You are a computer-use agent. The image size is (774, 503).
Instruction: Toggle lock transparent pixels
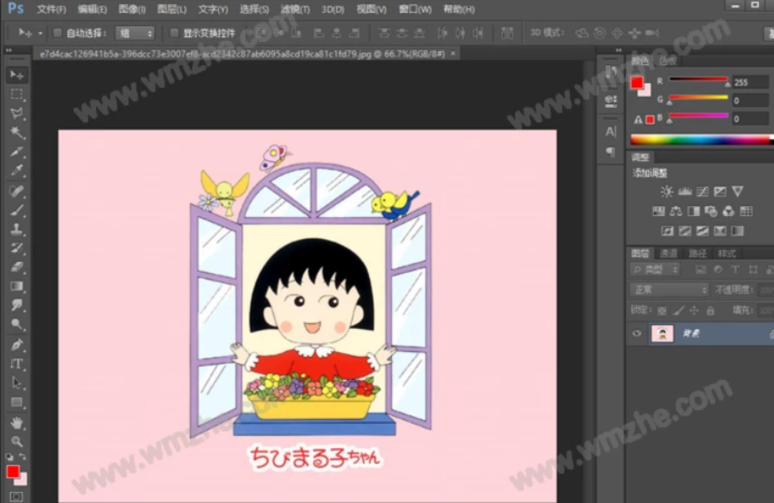[662, 310]
